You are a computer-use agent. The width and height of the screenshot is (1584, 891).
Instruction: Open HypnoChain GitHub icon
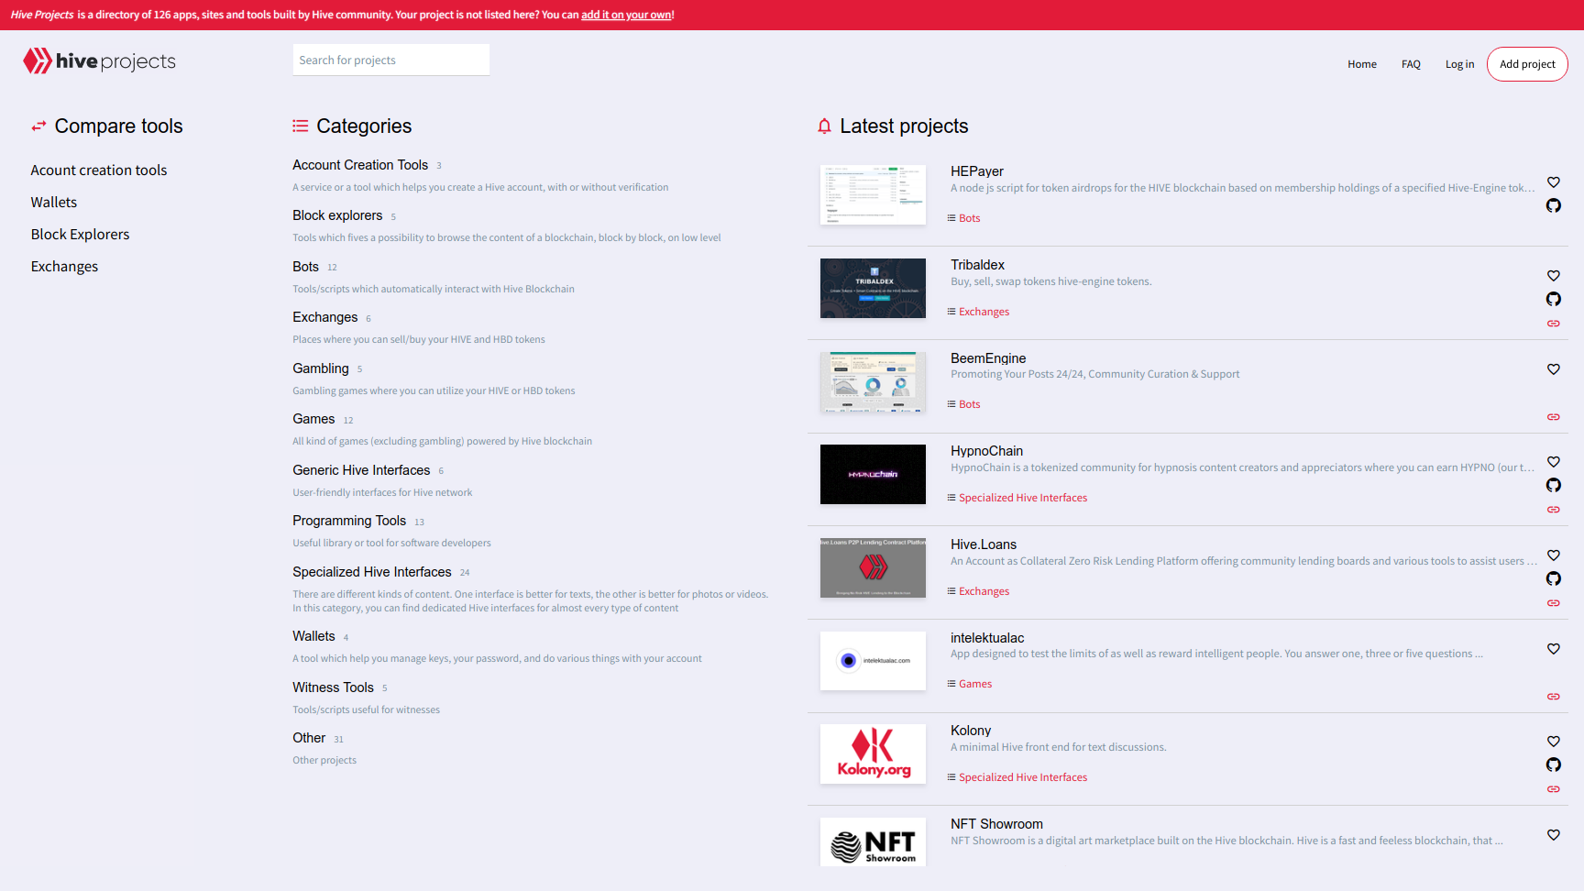click(1554, 485)
